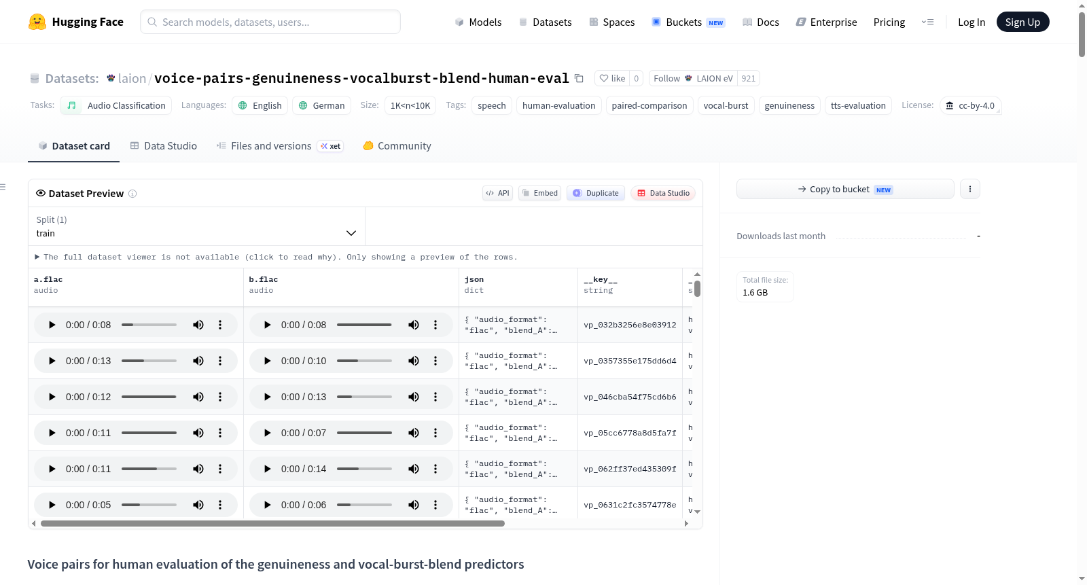Image resolution: width=1087 pixels, height=585 pixels.
Task: Open the three-dot menu beside Copy to bucket
Action: tap(970, 189)
